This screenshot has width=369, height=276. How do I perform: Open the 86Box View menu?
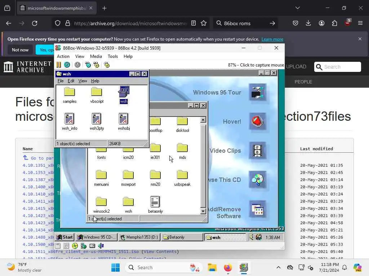(80, 56)
